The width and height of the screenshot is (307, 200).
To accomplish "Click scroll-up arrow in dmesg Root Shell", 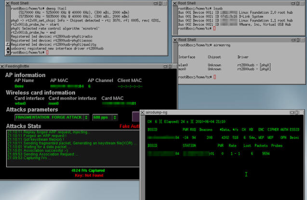I will click(8, 48).
